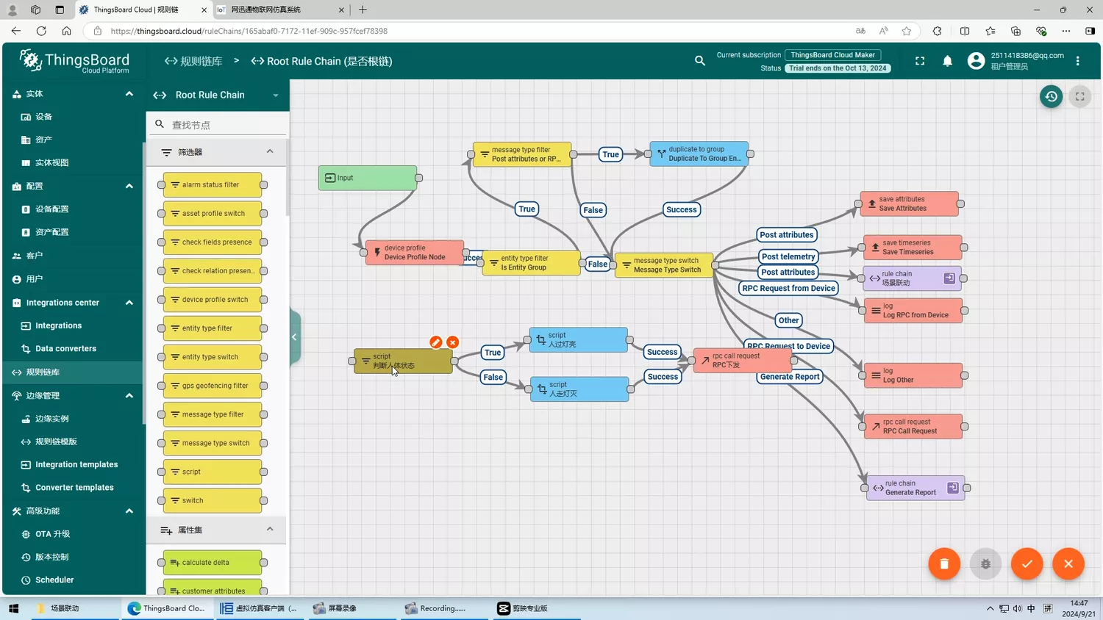Select the green Input node
The image size is (1103, 620).
368,178
